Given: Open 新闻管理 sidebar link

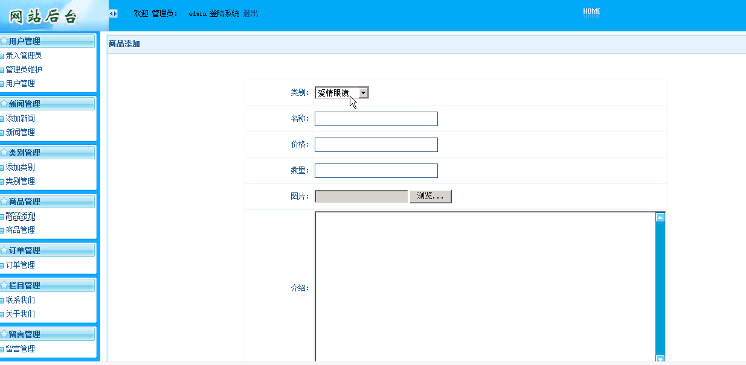Looking at the screenshot, I should [x=20, y=132].
